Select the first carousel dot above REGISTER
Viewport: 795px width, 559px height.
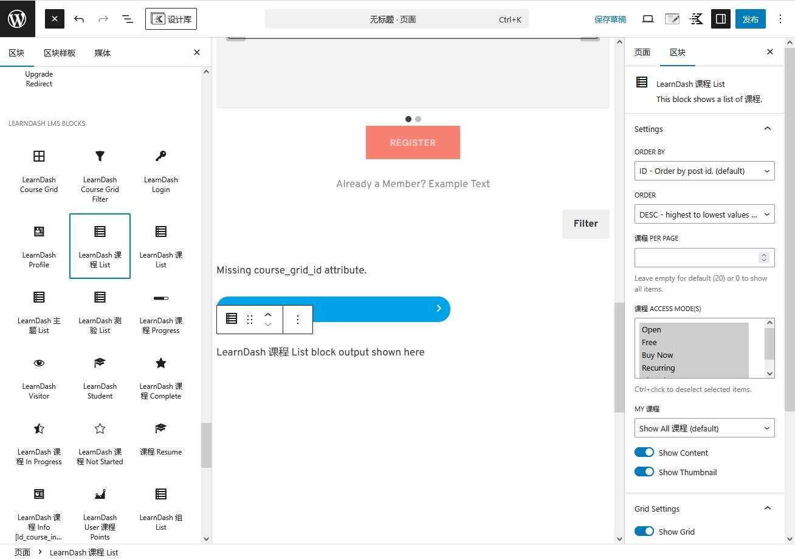408,119
